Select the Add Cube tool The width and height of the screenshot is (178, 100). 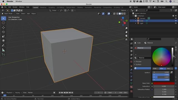pyautogui.click(x=3, y=55)
